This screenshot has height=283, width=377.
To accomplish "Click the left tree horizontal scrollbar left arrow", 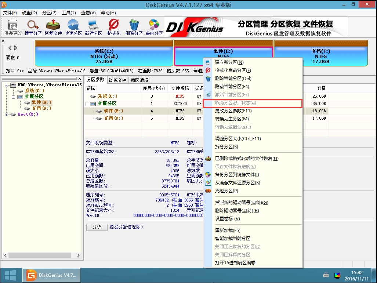I will pos(5,255).
